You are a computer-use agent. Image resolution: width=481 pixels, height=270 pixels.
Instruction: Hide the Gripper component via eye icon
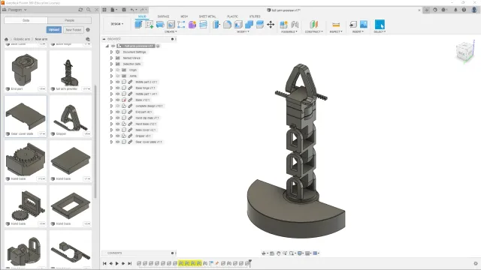click(117, 136)
